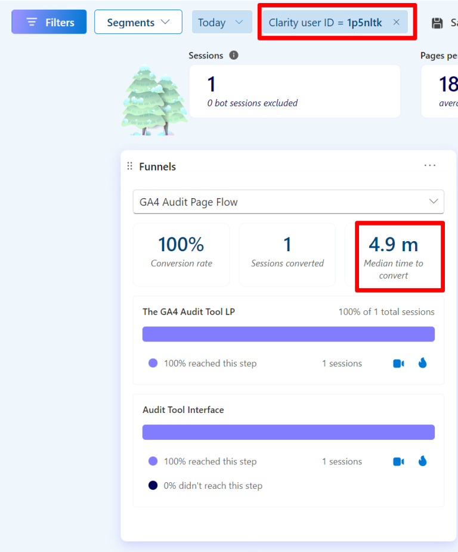
Task: Select the 100% Conversion rate card
Action: pos(181,254)
